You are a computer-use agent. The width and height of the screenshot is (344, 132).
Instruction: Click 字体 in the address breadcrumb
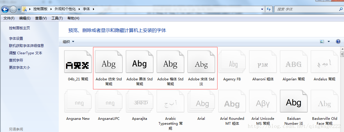(x=86, y=9)
